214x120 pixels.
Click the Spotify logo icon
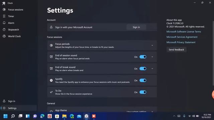click(51, 80)
